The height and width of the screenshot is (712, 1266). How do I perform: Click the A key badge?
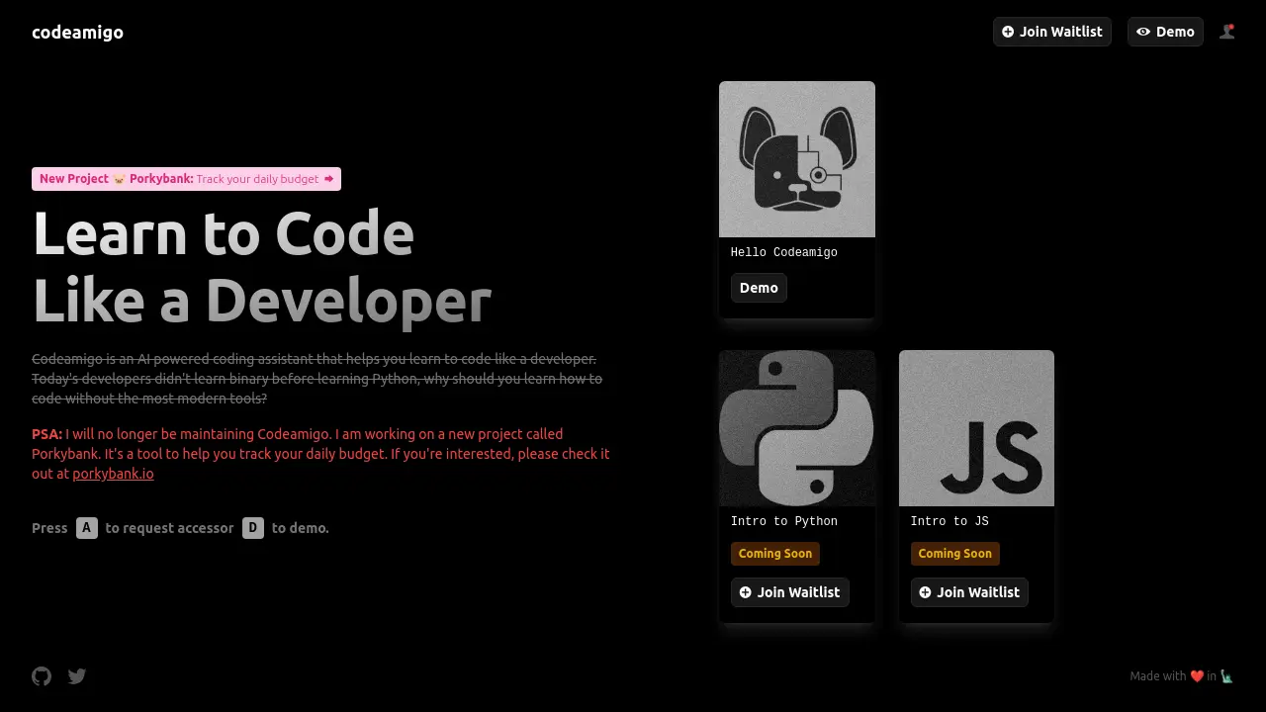tap(87, 528)
